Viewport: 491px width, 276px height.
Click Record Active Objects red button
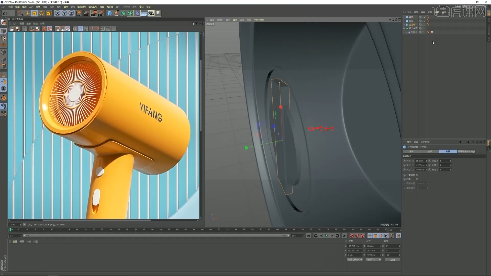[x=352, y=236]
